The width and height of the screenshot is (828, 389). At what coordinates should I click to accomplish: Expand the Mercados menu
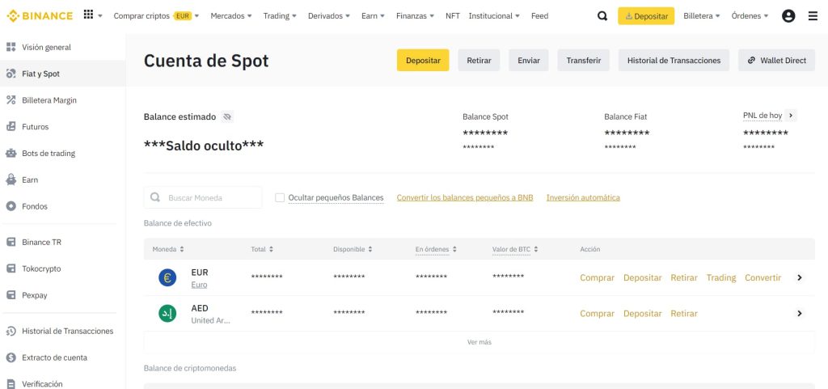pyautogui.click(x=231, y=16)
